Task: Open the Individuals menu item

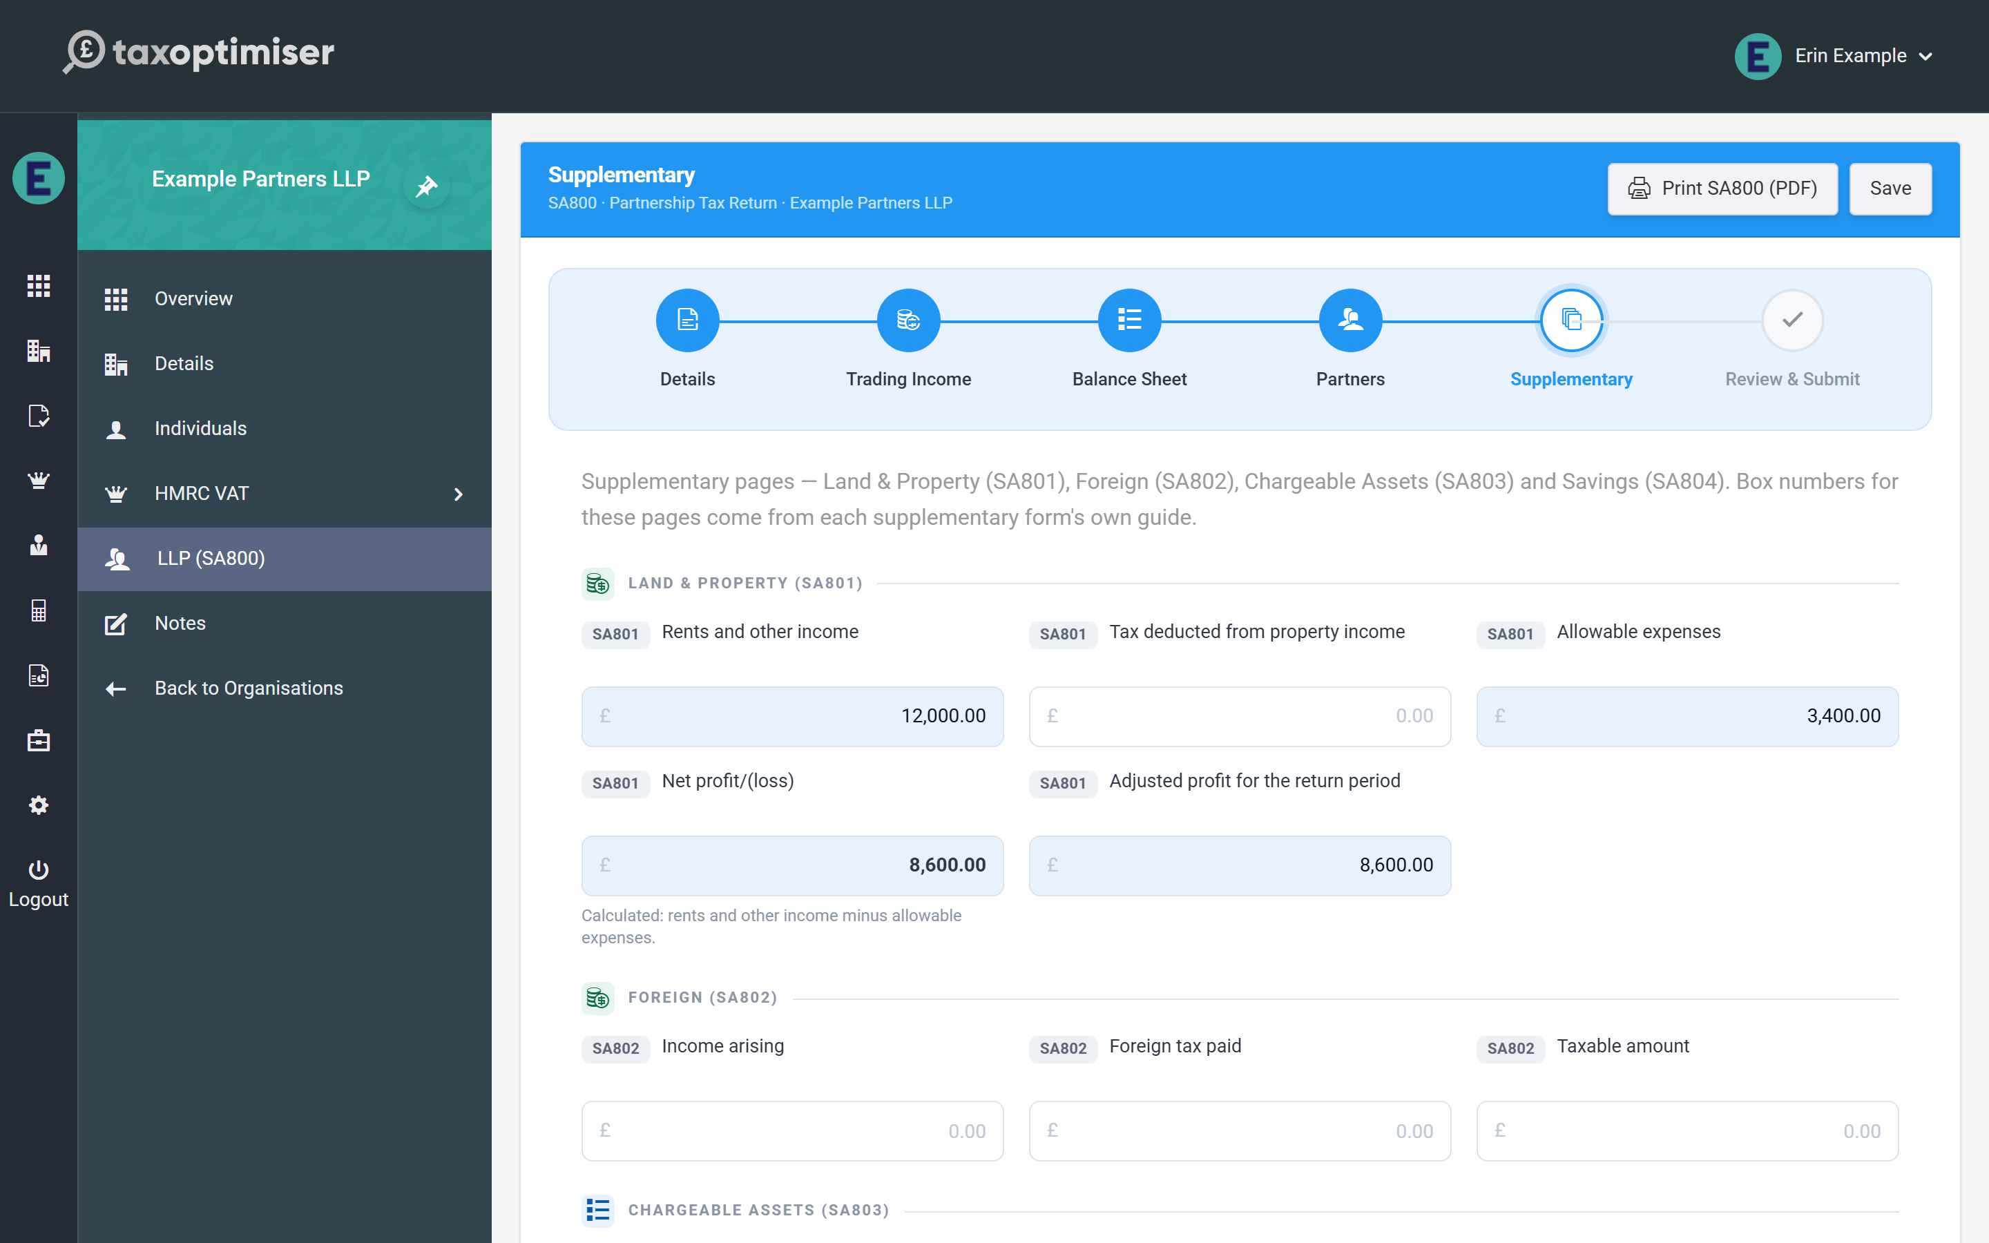Action: point(285,428)
